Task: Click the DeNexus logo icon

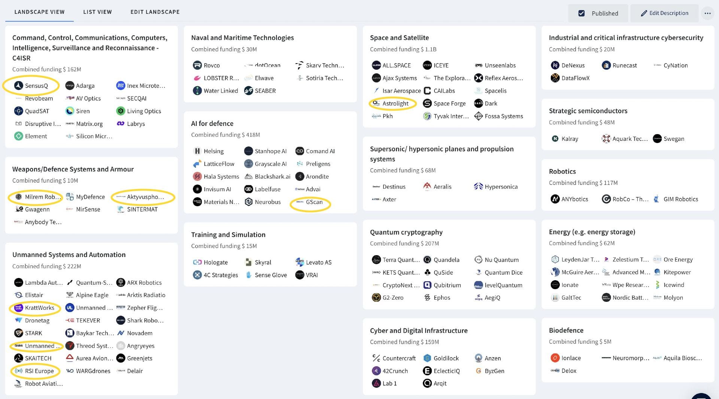Action: click(x=555, y=65)
